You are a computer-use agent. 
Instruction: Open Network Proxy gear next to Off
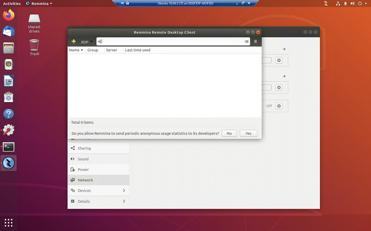pyautogui.click(x=279, y=106)
